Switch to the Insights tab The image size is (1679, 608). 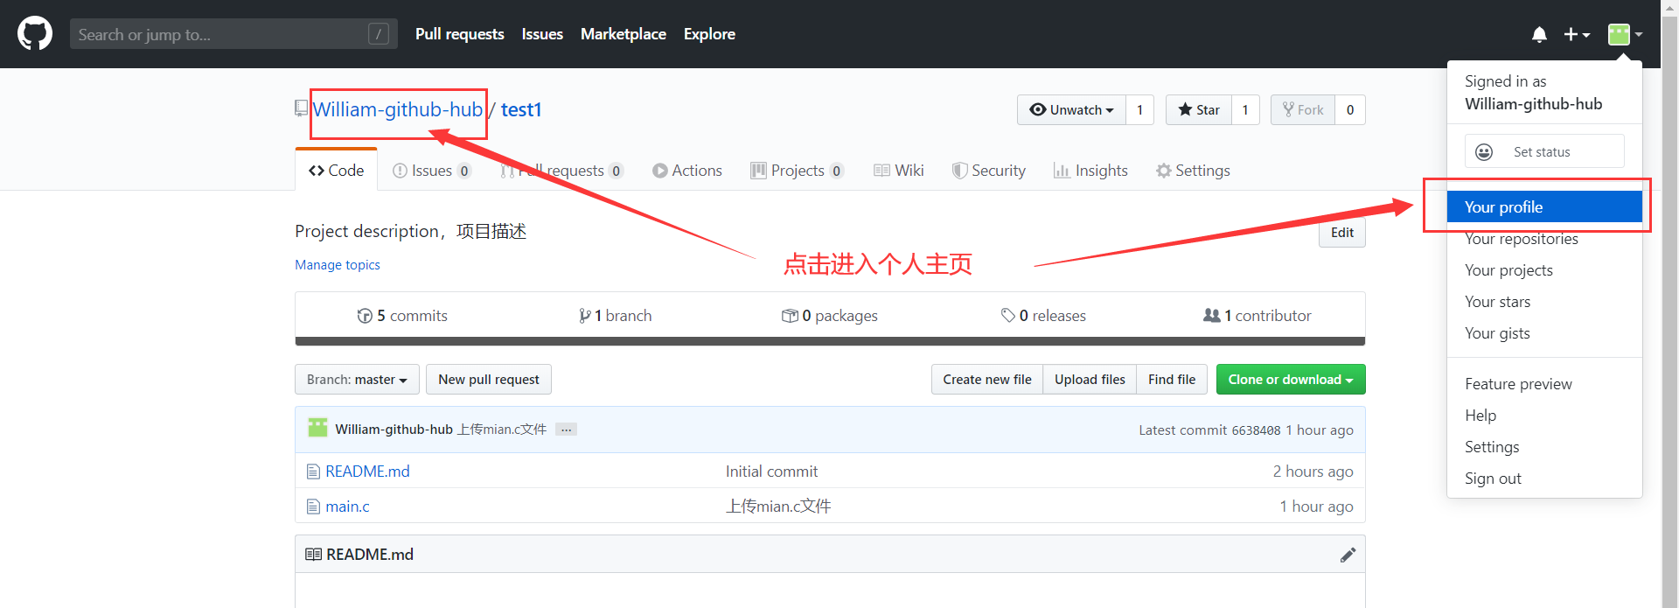pos(1090,171)
